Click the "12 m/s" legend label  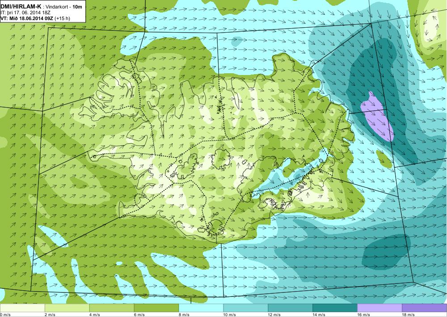point(274,315)
